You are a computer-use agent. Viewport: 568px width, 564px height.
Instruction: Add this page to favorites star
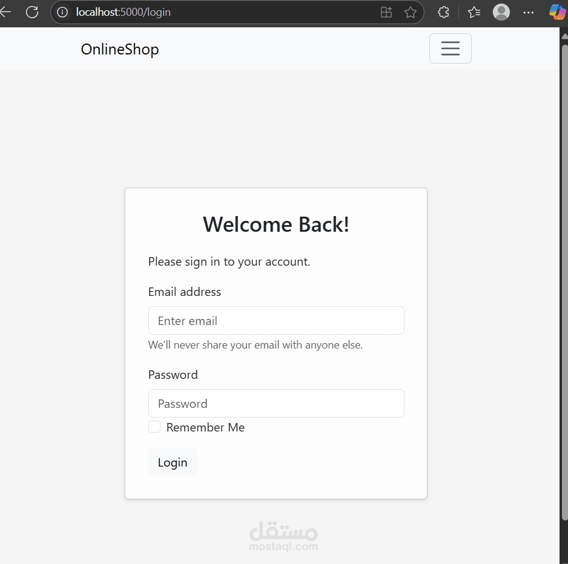[x=410, y=12]
